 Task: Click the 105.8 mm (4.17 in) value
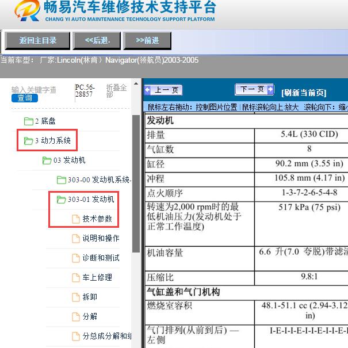coord(309,178)
